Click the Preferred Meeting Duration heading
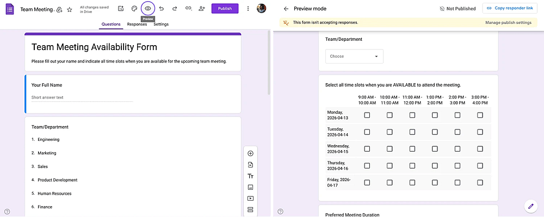 [352, 215]
